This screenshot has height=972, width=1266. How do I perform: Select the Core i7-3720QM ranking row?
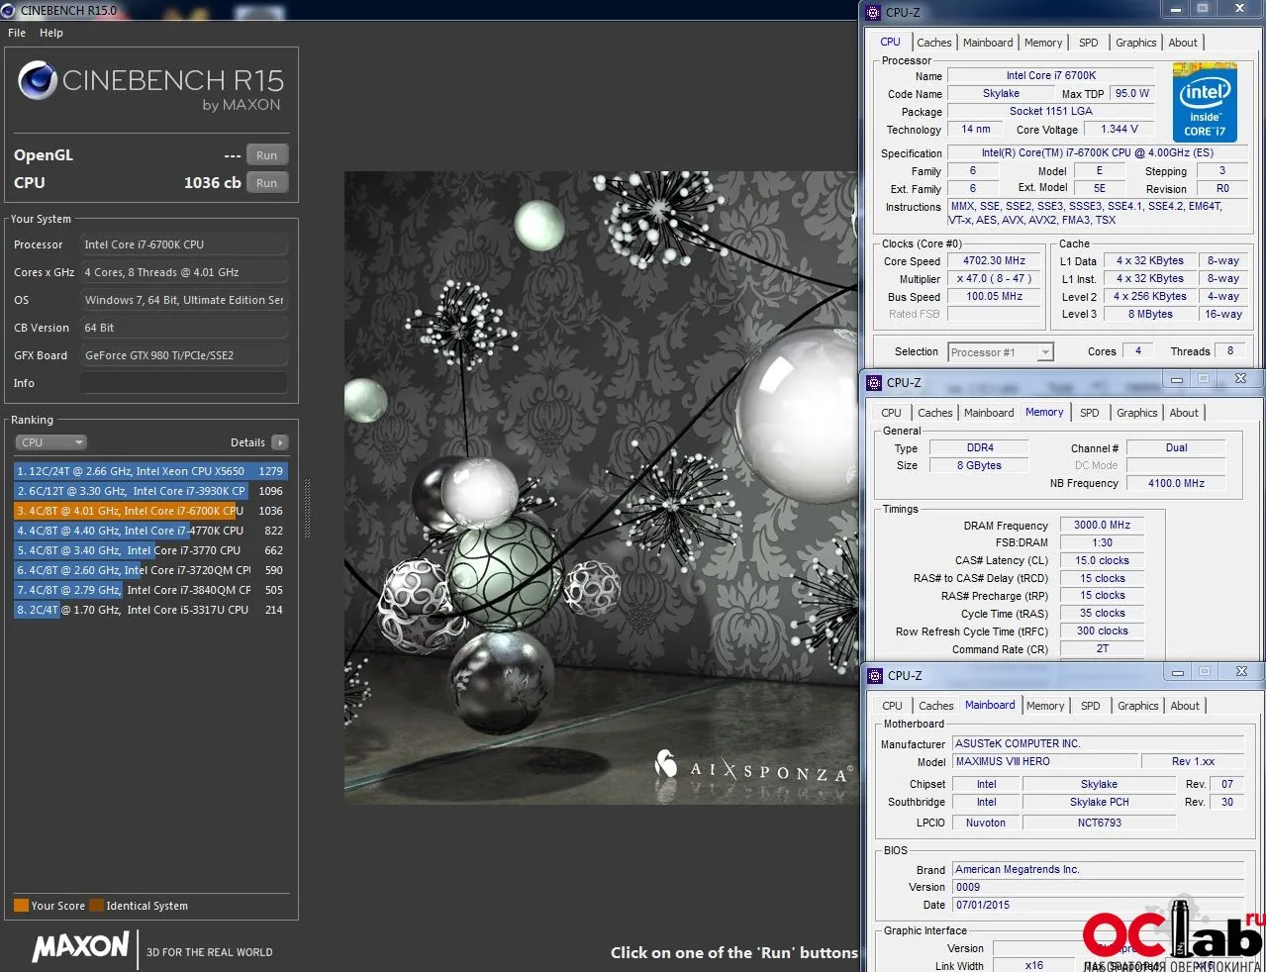tap(150, 570)
